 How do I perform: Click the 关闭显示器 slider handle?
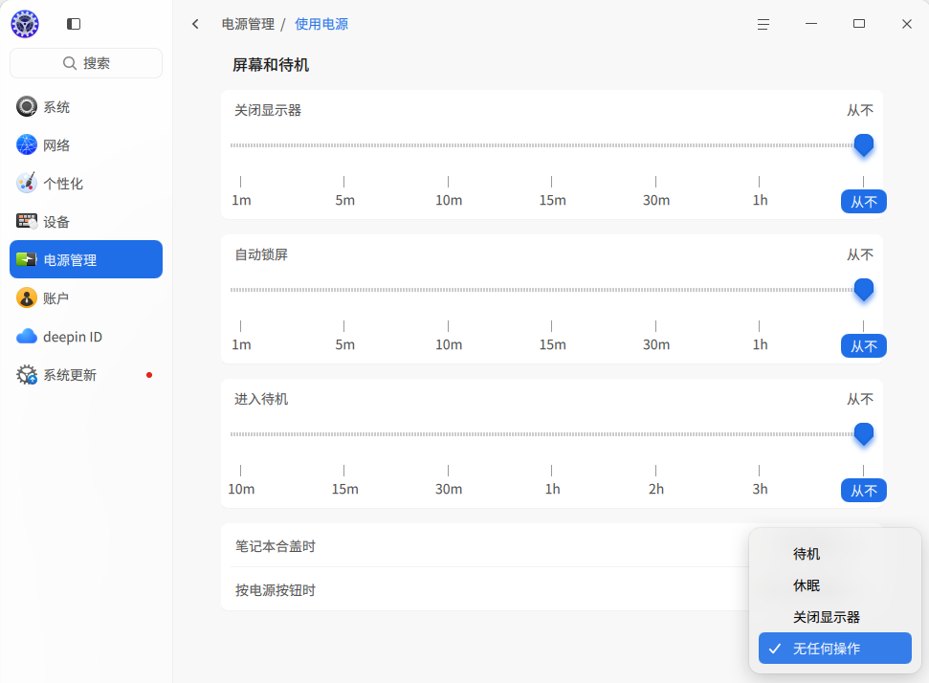click(863, 145)
